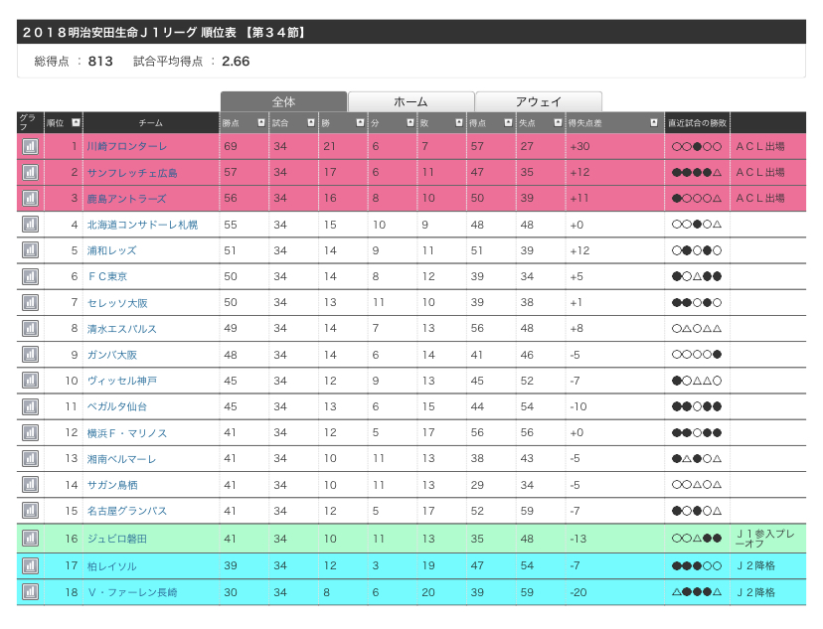823x629 pixels.
Task: Sort table by 得点 column arrow
Action: [508, 122]
